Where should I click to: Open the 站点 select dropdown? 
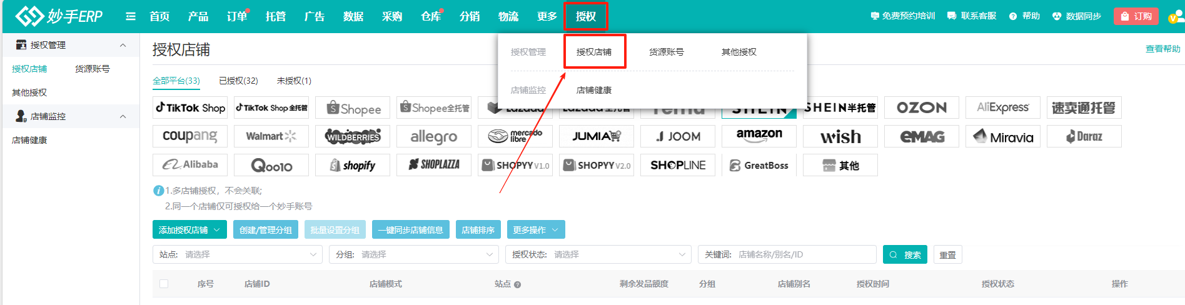[238, 254]
